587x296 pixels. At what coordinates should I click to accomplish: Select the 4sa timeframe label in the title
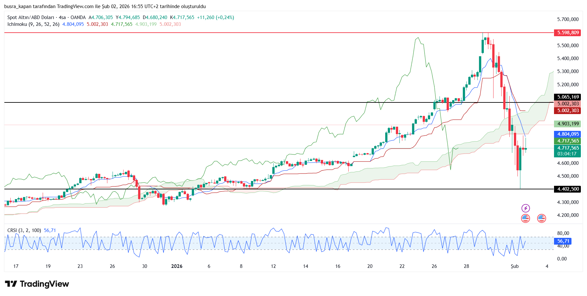pos(62,17)
